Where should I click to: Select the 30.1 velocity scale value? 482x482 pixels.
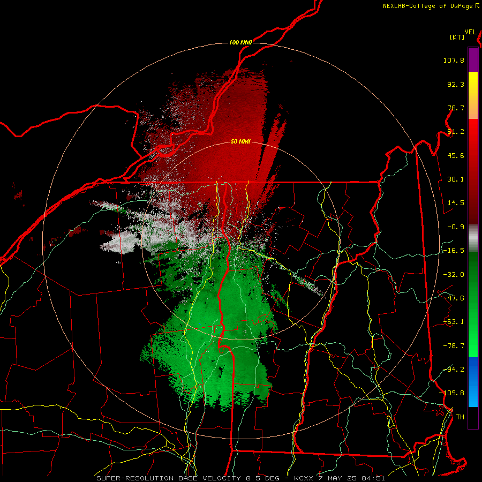point(456,179)
